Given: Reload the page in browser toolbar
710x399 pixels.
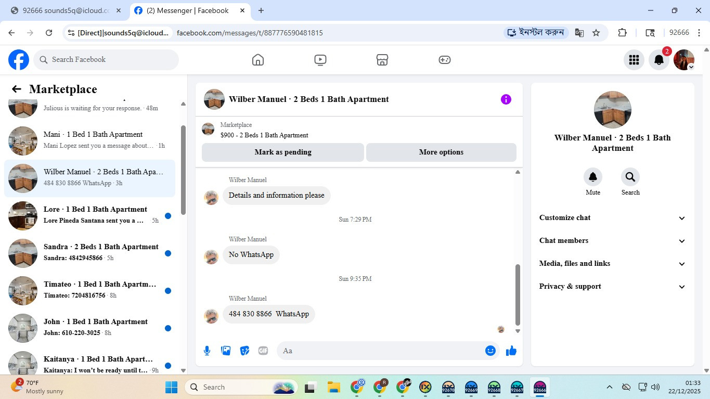Looking at the screenshot, I should coord(49,33).
